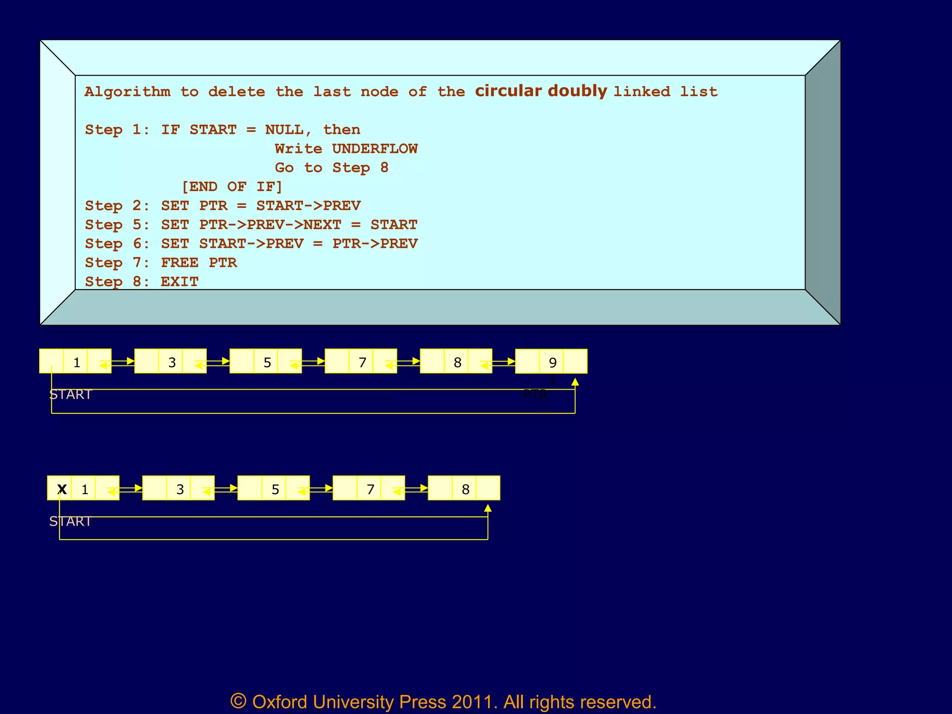Click the 'Write UNDERFLOW' line

tap(346, 149)
